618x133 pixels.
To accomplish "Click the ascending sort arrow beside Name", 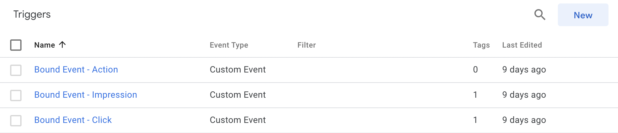I will click(x=62, y=45).
